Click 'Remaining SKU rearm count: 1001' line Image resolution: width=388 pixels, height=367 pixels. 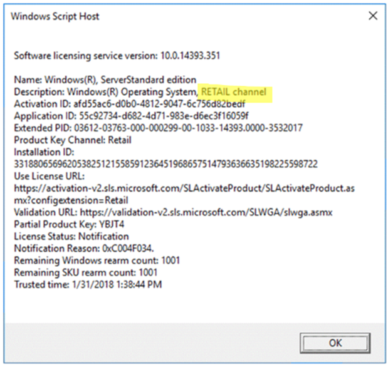coord(86,272)
